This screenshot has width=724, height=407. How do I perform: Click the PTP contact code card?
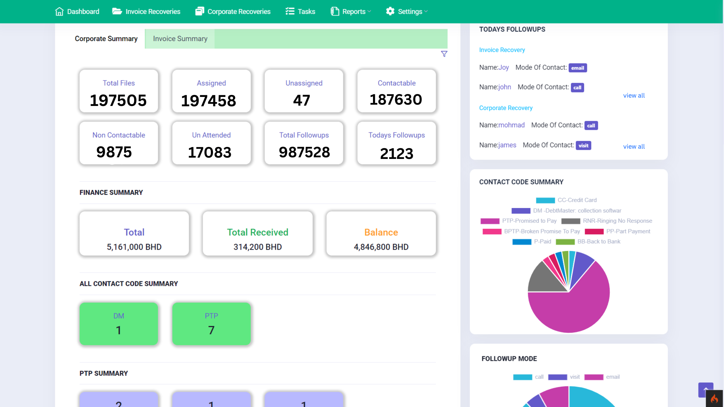(x=211, y=324)
